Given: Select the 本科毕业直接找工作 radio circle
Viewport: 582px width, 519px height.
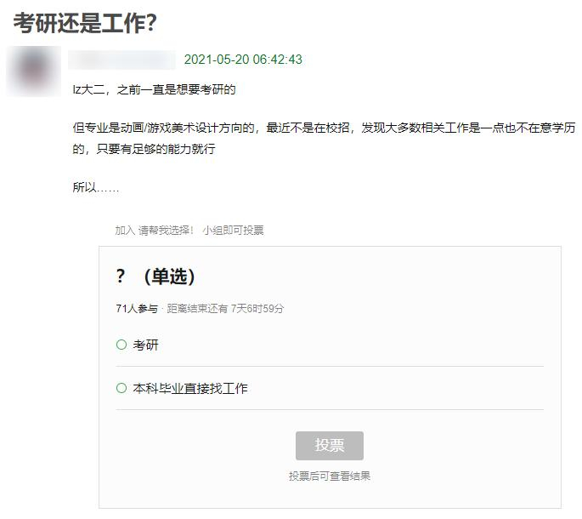Looking at the screenshot, I should [121, 388].
